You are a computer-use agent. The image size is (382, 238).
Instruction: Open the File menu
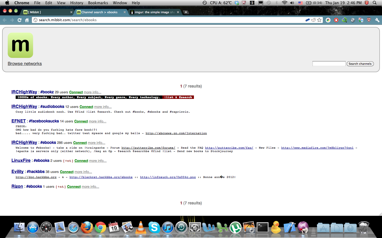coord(37,3)
